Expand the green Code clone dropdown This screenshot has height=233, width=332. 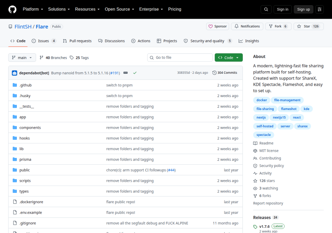click(x=229, y=58)
